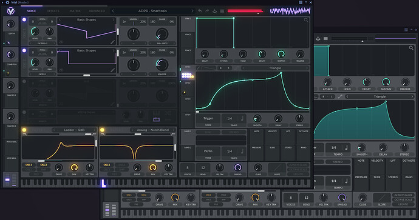Click OSC 1 Level knob
Image resolution: width=419 pixels, height=220 pixels.
35,32
